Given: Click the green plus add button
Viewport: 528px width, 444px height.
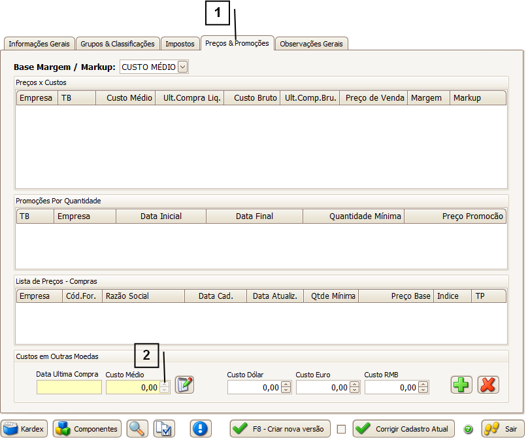Looking at the screenshot, I should tap(461, 384).
